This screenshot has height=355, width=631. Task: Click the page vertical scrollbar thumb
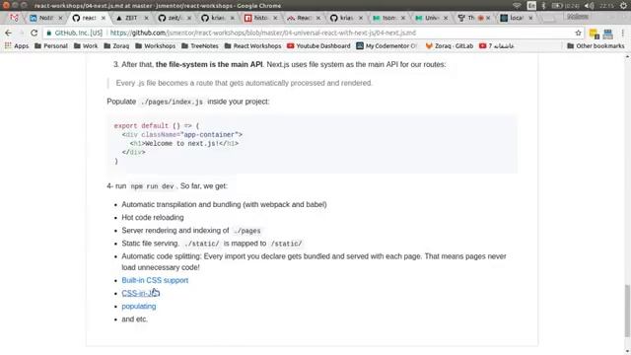pyautogui.click(x=627, y=311)
